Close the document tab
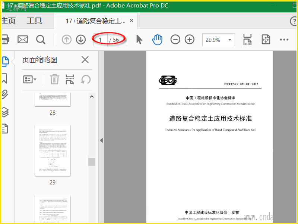The width and height of the screenshot is (298, 224). (x=131, y=21)
